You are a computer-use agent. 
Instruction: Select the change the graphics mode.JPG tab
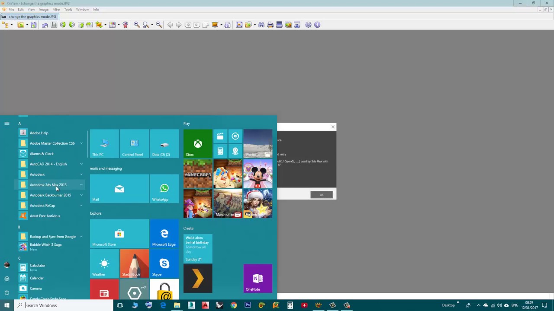point(29,16)
